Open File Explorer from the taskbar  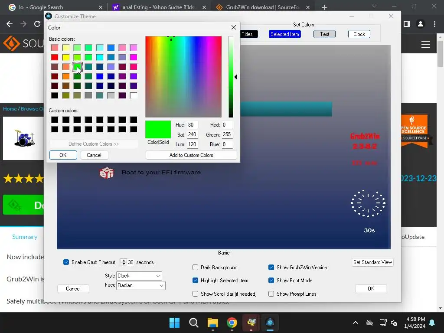pyautogui.click(x=212, y=323)
